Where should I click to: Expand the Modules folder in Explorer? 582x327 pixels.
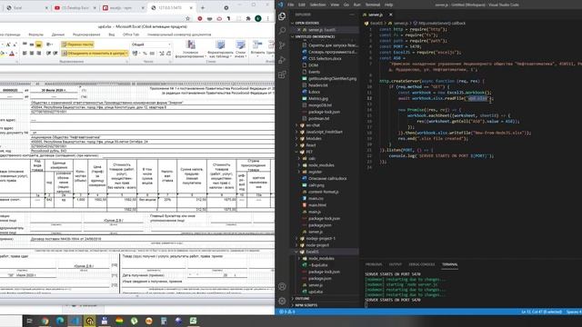click(x=314, y=139)
